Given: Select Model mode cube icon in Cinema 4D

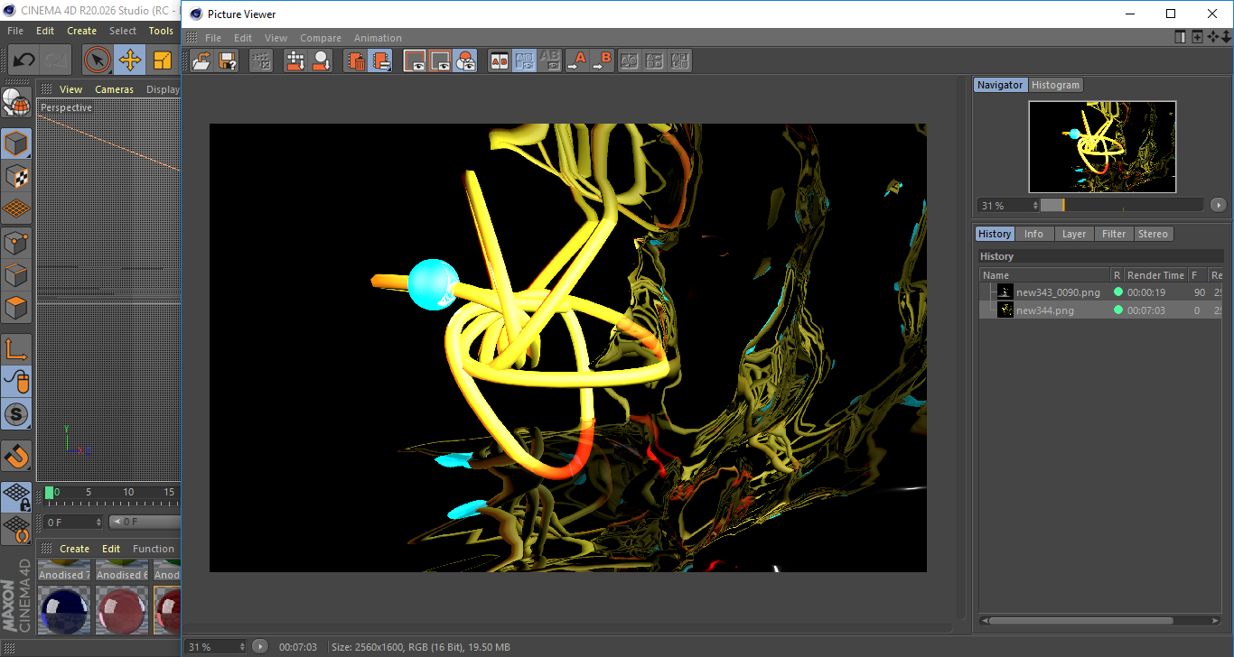Looking at the screenshot, I should (x=16, y=143).
